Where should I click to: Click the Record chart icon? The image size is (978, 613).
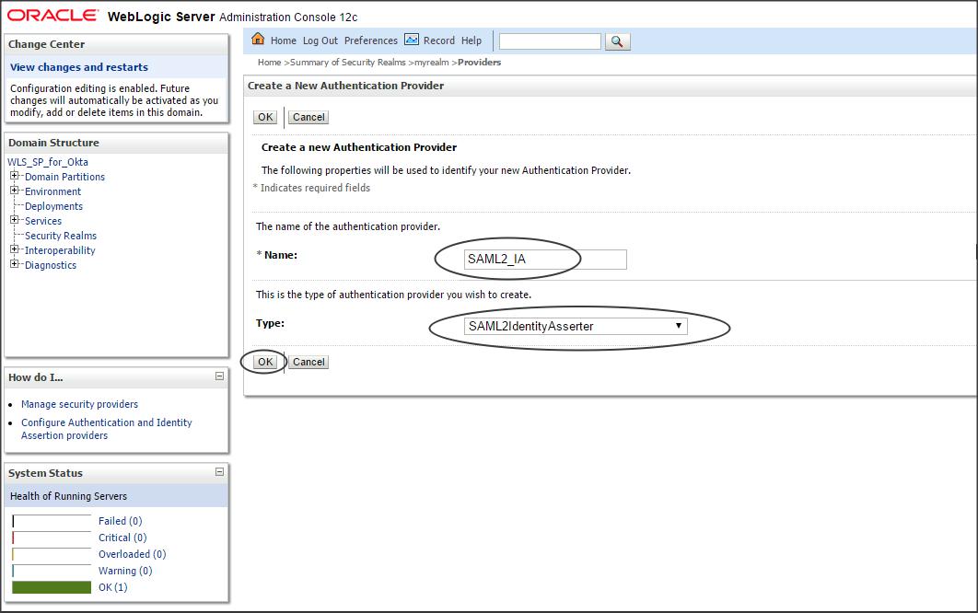coord(412,40)
